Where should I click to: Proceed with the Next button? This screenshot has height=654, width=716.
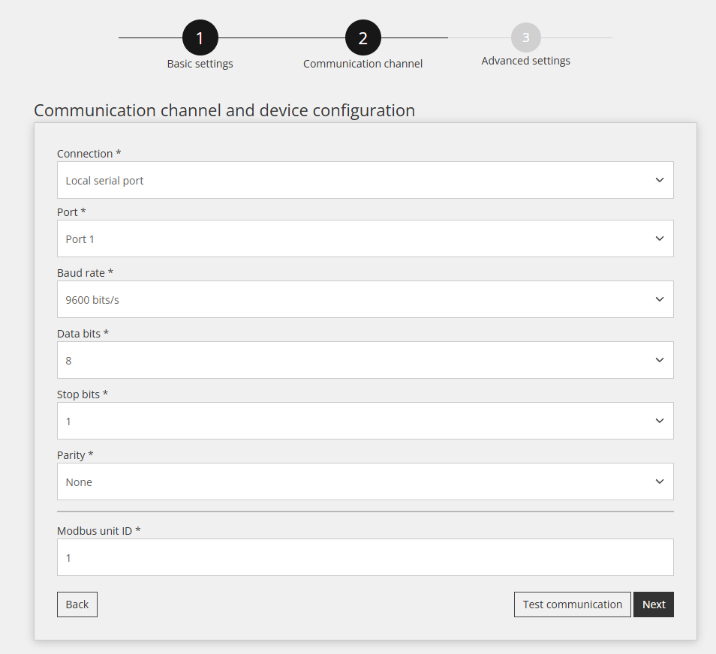coord(654,604)
